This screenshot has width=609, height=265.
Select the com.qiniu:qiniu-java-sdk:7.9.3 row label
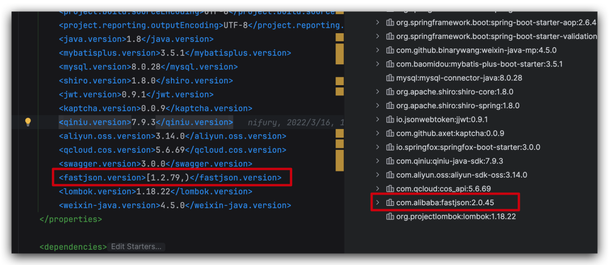[450, 161]
